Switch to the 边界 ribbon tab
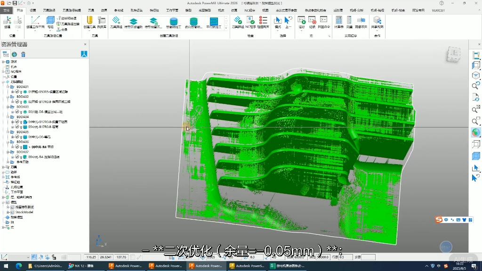This screenshot has height=271, width=482. [104, 10]
